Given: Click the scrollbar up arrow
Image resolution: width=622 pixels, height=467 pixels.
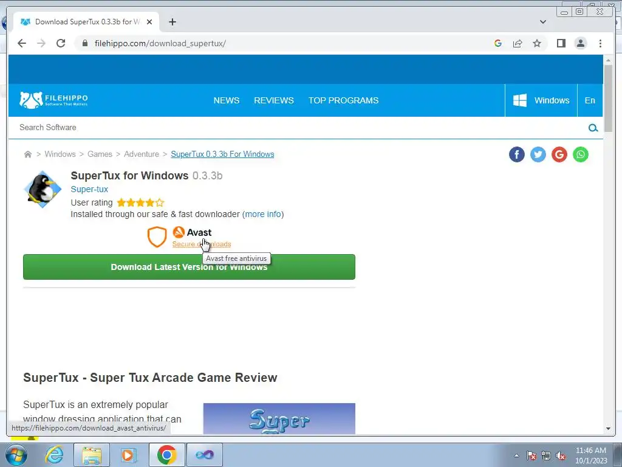Looking at the screenshot, I should pos(608,60).
